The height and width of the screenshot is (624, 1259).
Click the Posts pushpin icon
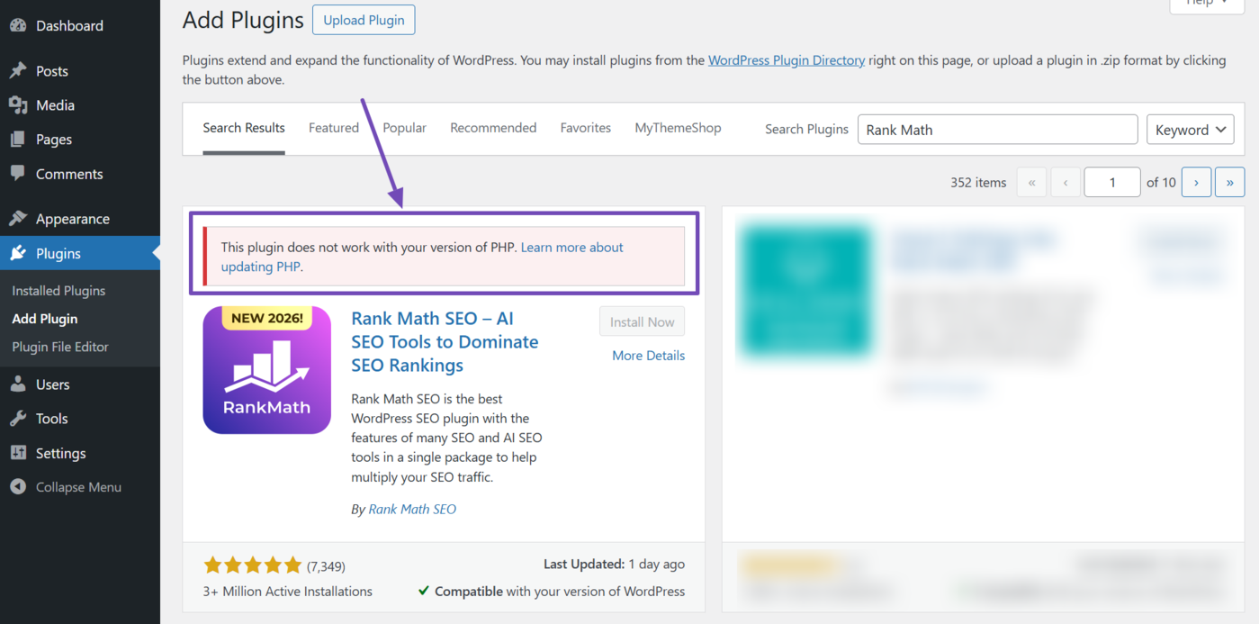(18, 70)
